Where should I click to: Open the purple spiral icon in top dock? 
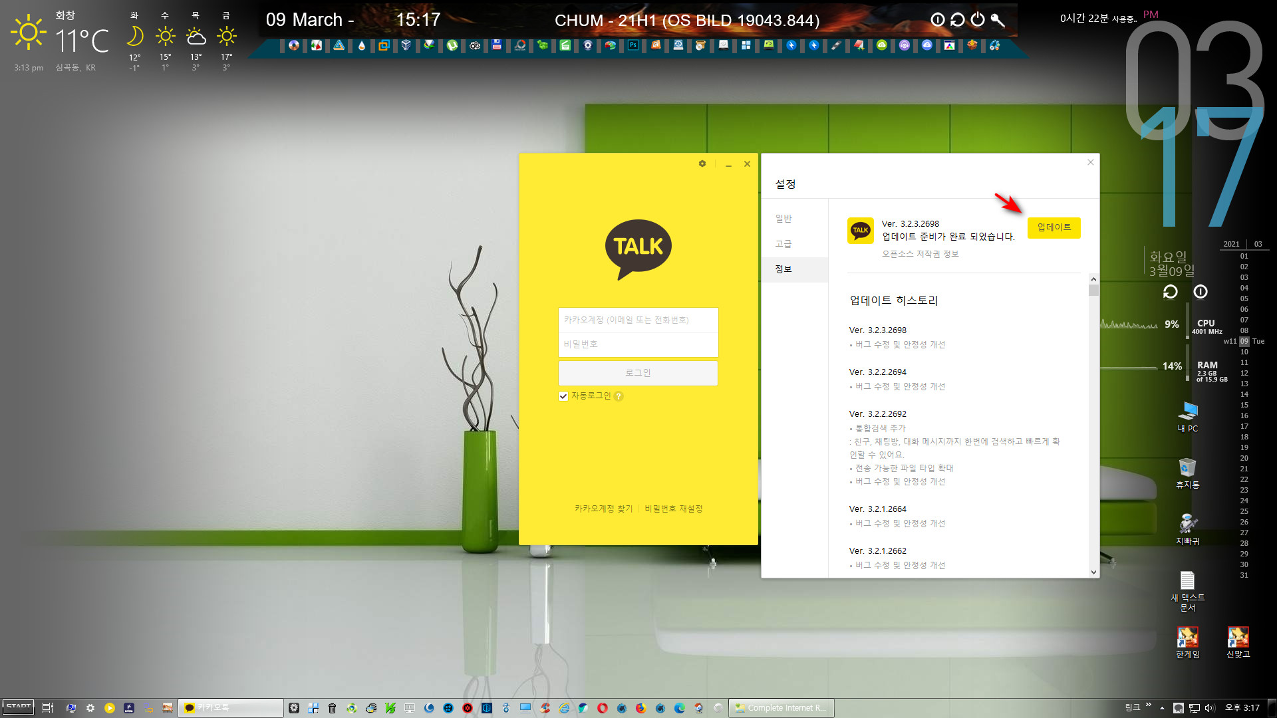click(x=905, y=45)
